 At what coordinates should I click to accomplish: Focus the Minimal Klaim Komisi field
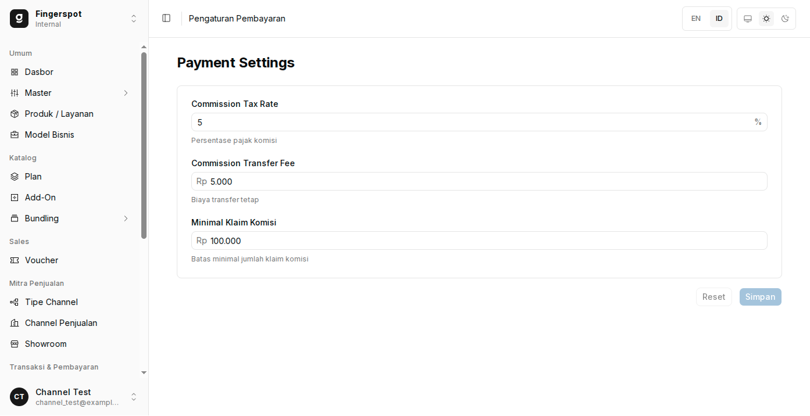[x=479, y=241]
